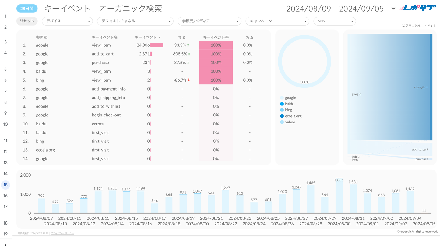
Task: Open the プライバシー ポリシー link
Action: [62, 233]
